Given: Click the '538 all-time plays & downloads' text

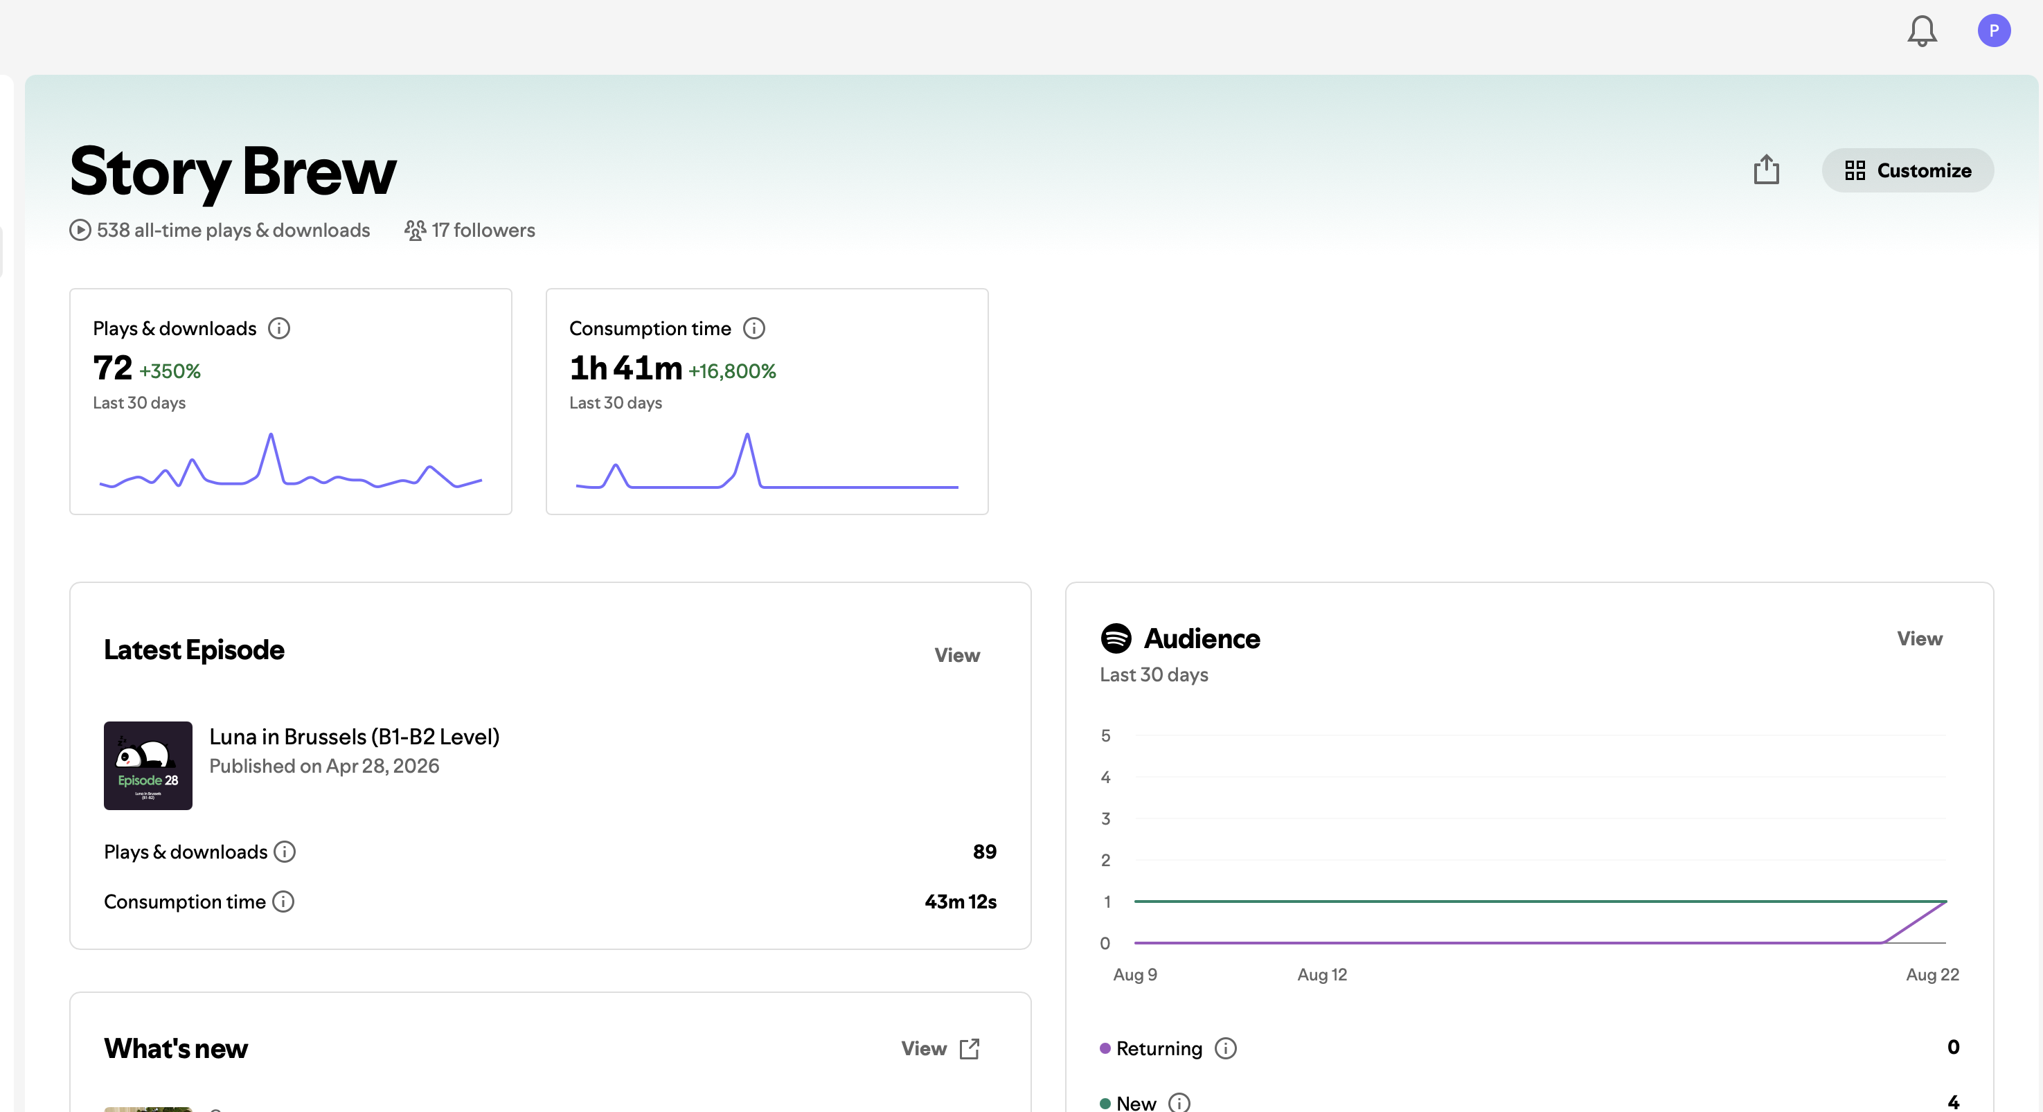Looking at the screenshot, I should pyautogui.click(x=233, y=230).
